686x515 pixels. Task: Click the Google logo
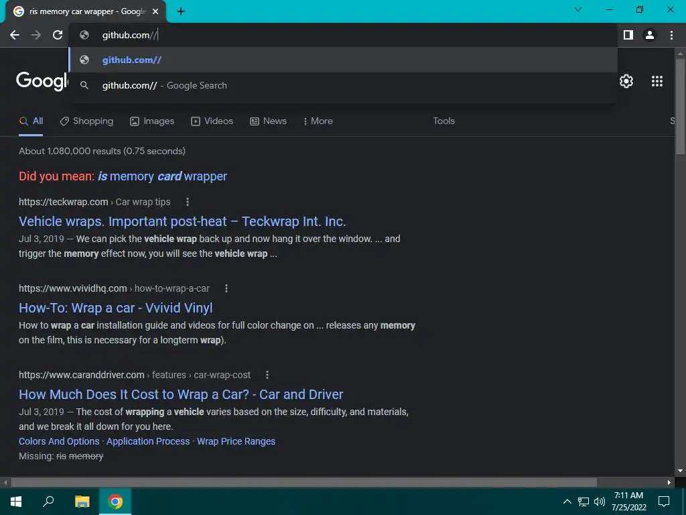click(x=42, y=81)
